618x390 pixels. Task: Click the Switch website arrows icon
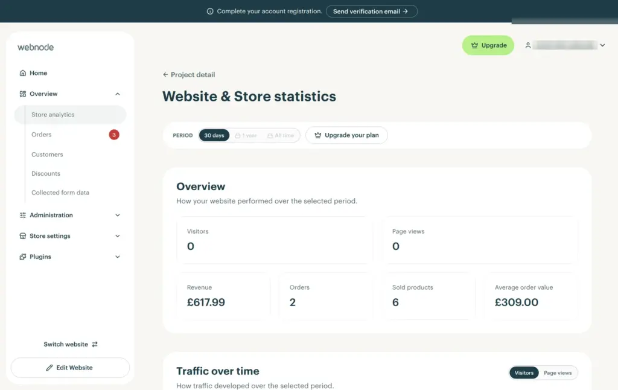95,344
